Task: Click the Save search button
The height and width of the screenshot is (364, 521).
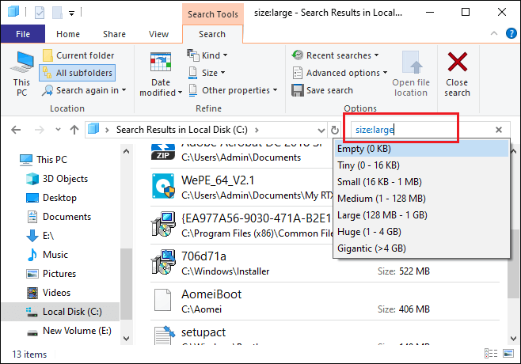Action: point(322,90)
